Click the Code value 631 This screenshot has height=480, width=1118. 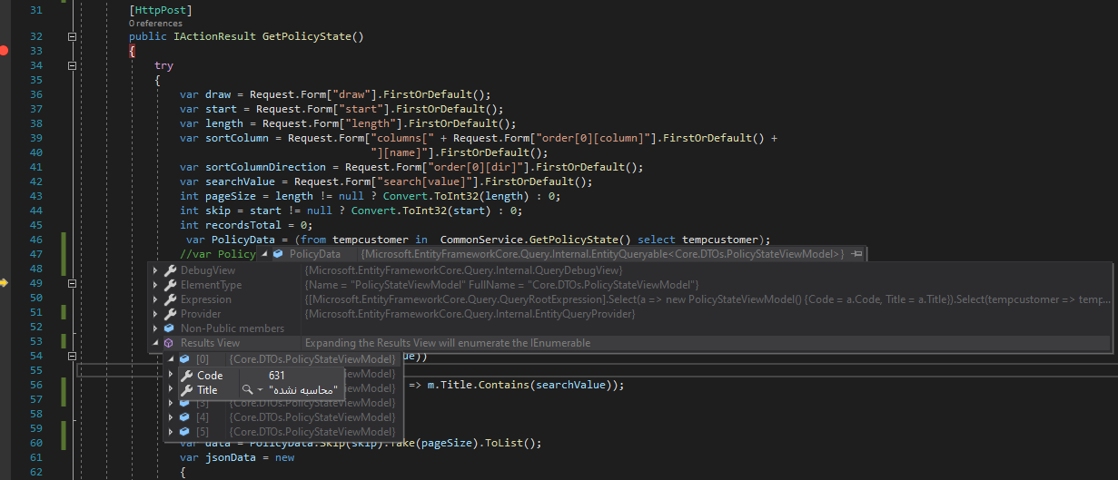pyautogui.click(x=277, y=376)
